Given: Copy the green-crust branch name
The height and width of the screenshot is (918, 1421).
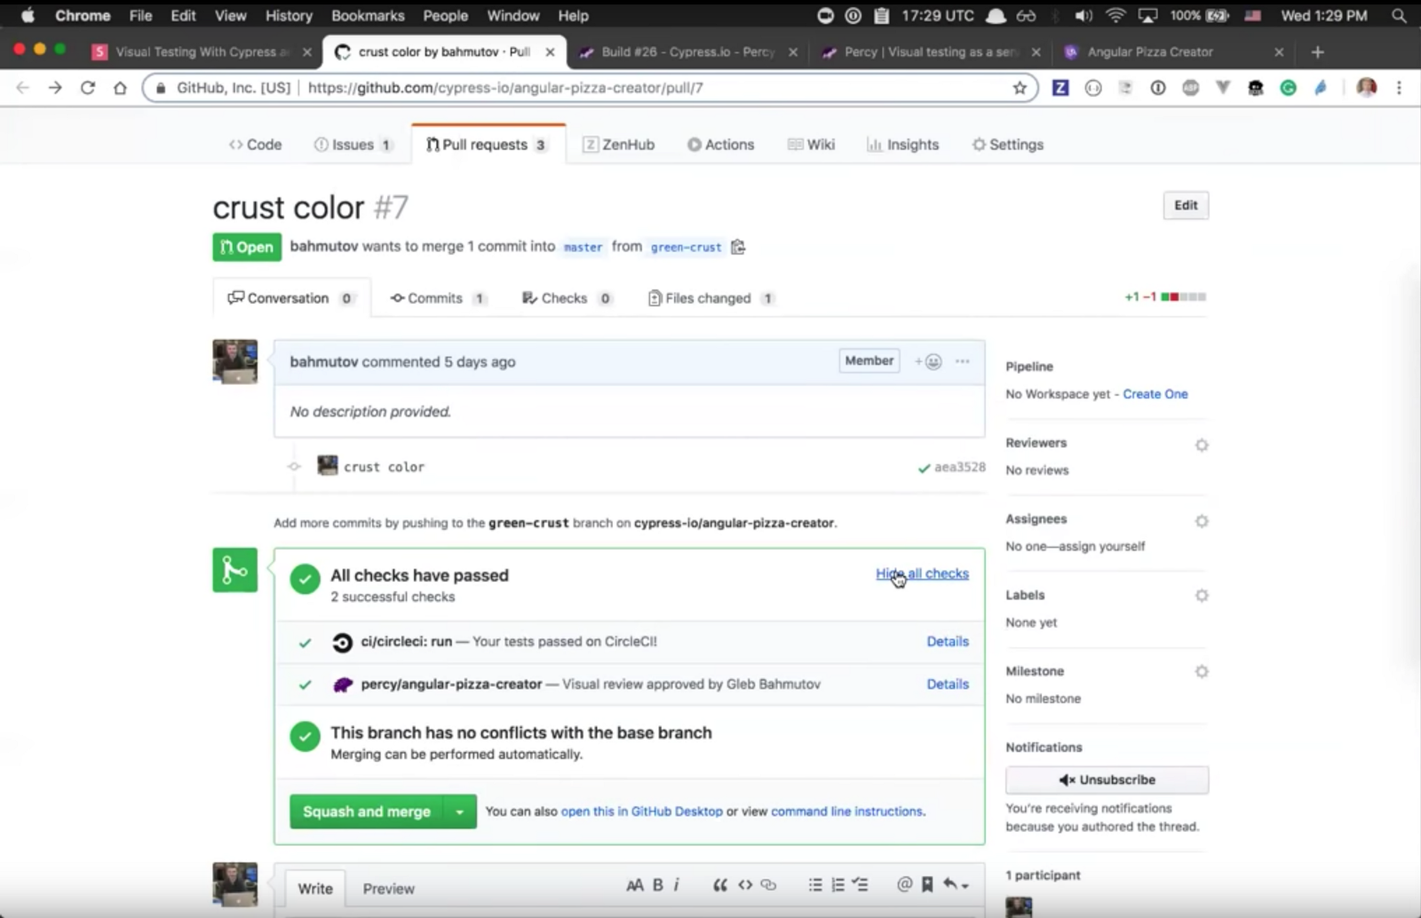Looking at the screenshot, I should tap(738, 247).
